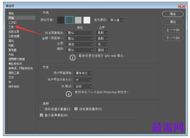Screen dimensions: 190x138
Task: Click info icon beside Photoshop restart note
Action: [x=69, y=94]
